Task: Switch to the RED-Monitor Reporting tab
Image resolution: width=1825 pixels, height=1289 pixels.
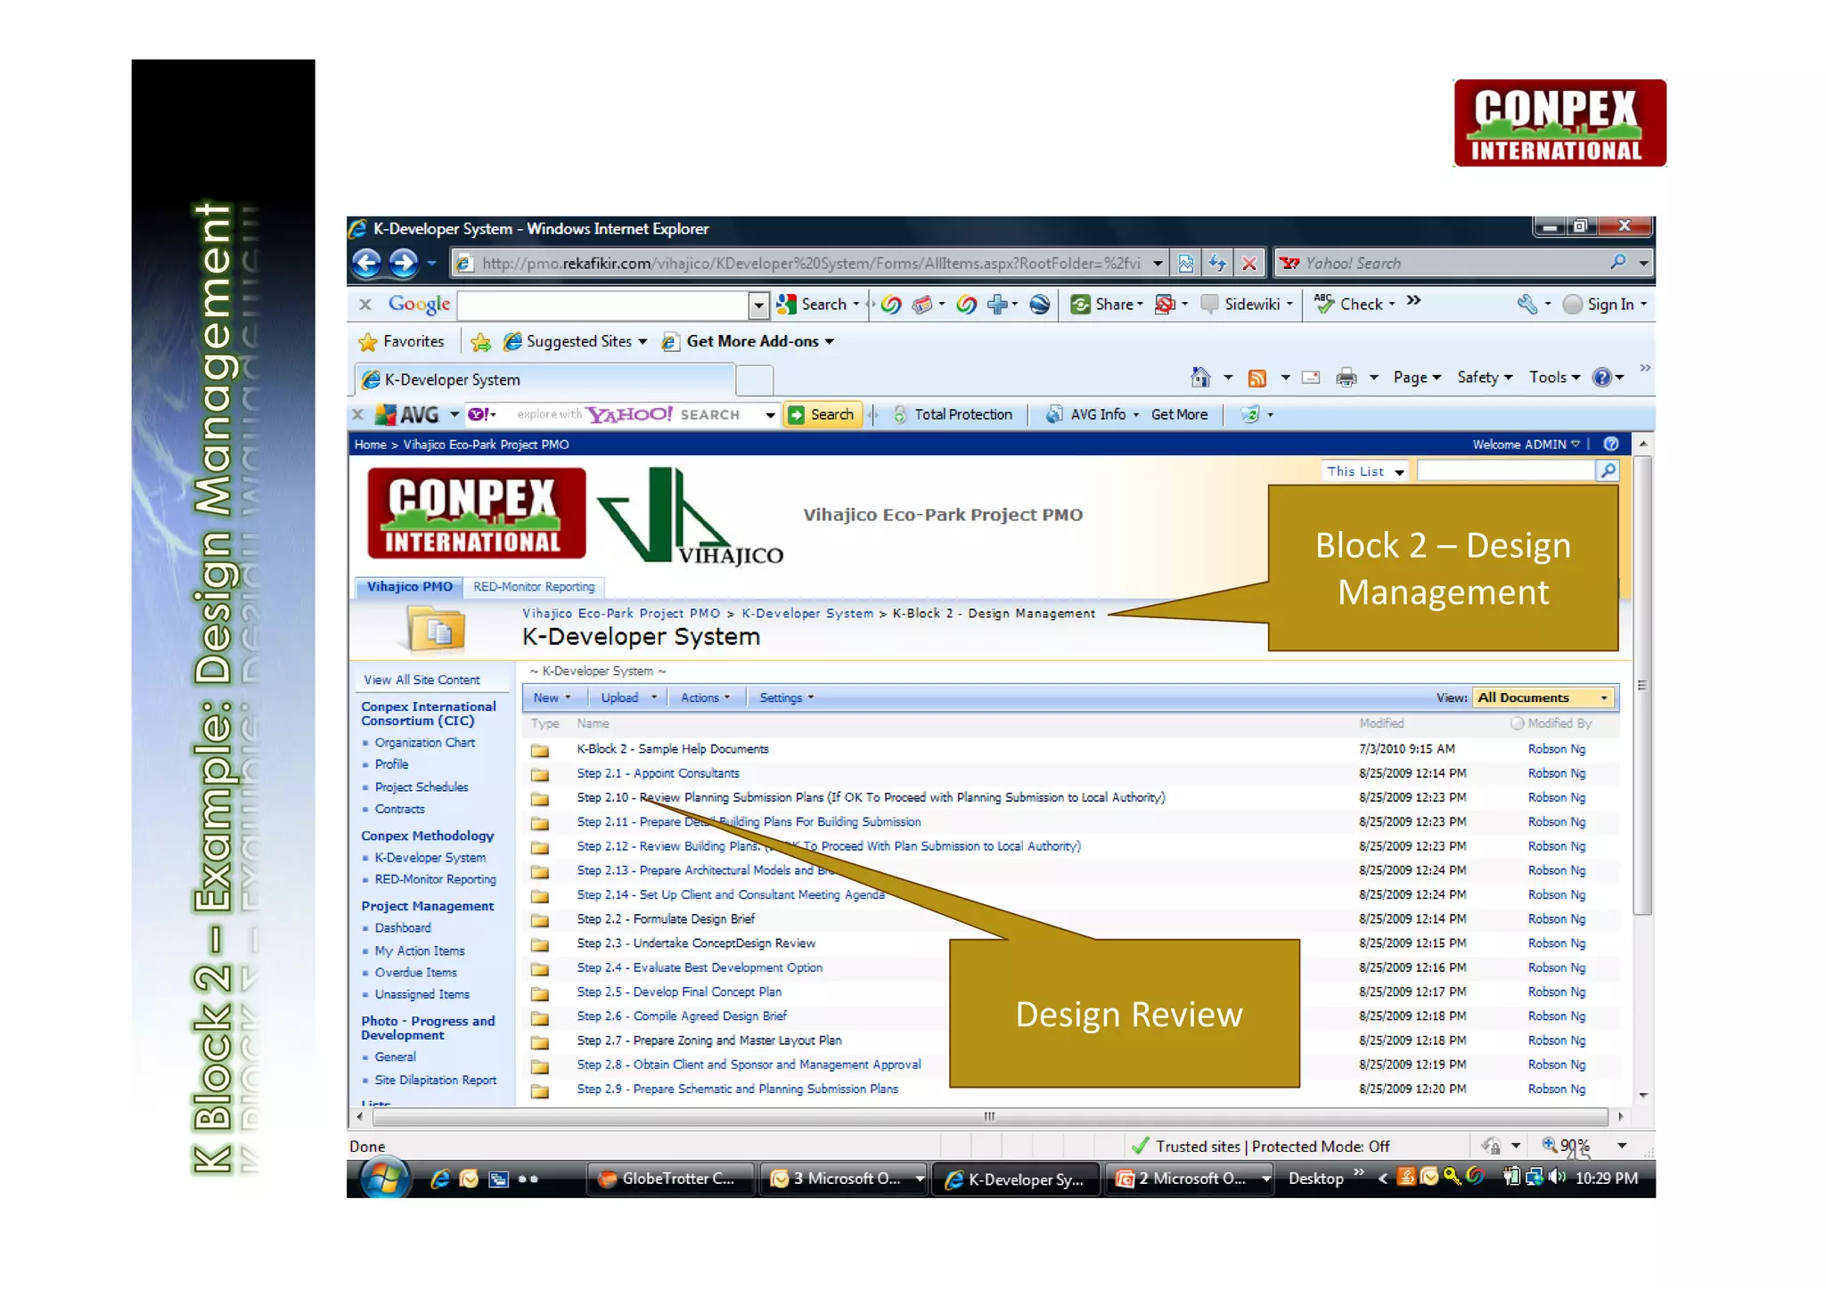Action: pos(534,586)
